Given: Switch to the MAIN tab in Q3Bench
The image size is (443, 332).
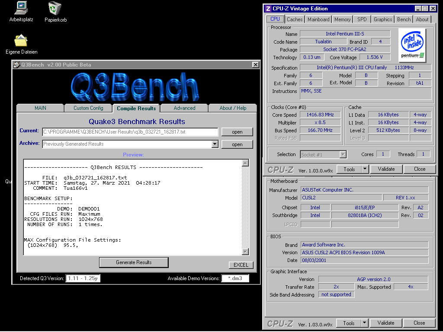Looking at the screenshot, I should (40, 108).
